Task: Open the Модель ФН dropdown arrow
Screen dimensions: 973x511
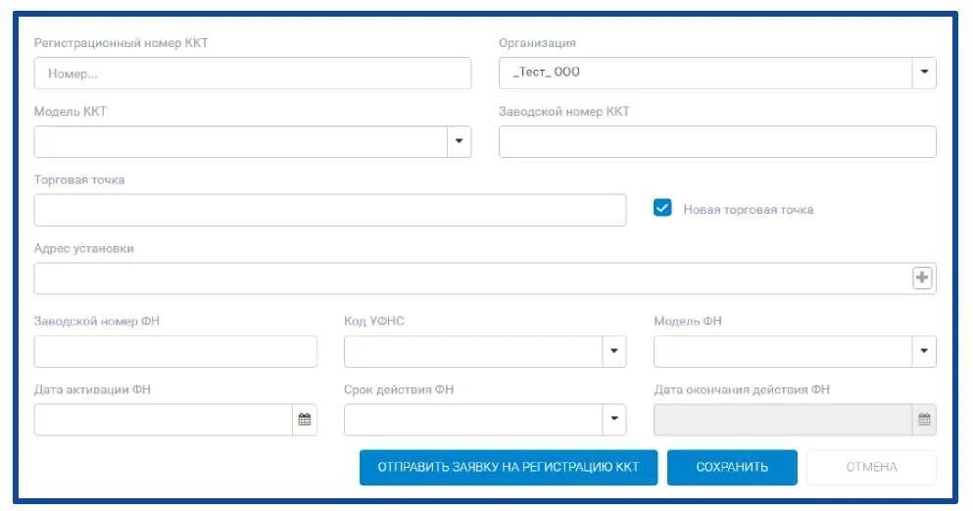Action: click(924, 351)
